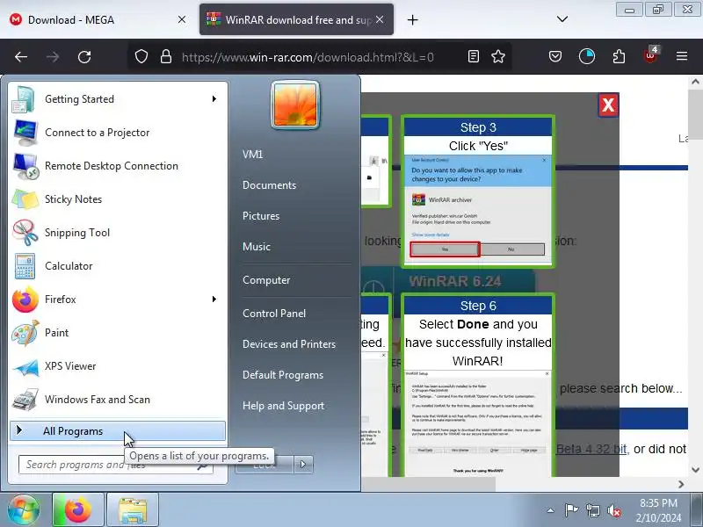Reload the current page

coord(84,57)
